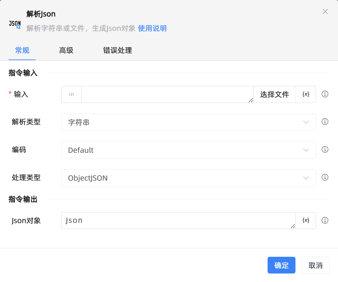338x282 pixels.
Task: Click the 处理类型 label
Action: pos(26,178)
